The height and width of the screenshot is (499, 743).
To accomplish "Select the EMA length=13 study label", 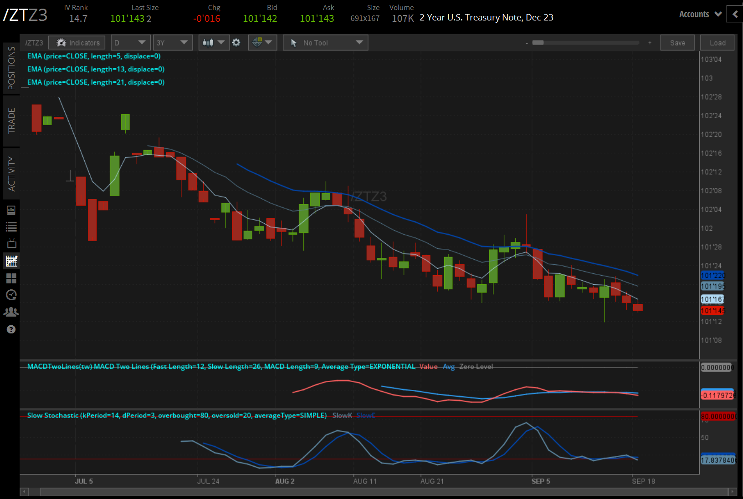I will click(x=96, y=69).
